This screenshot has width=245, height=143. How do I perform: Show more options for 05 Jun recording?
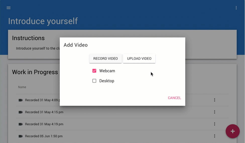pos(214,136)
